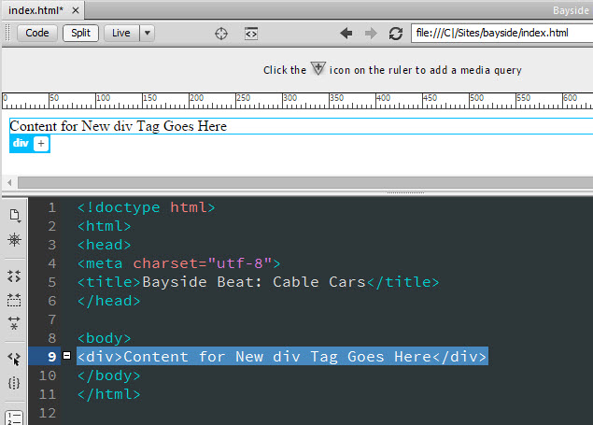
Task: Click the closing html tag line
Action: (109, 394)
